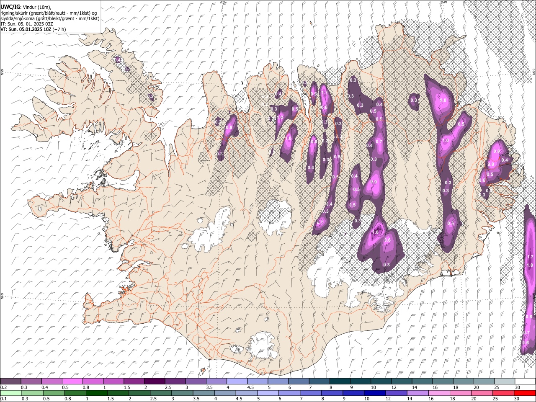Viewport: 536px width, 402px height.
Task: Click the '18' label under the teal snow scale
Action: pos(456,387)
